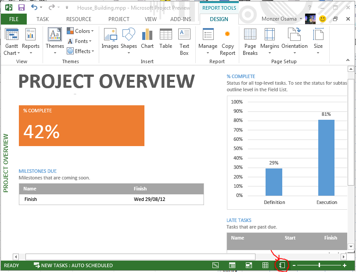The height and width of the screenshot is (272, 356).
Task: Save the project with the Save icon
Action: tap(21, 7)
